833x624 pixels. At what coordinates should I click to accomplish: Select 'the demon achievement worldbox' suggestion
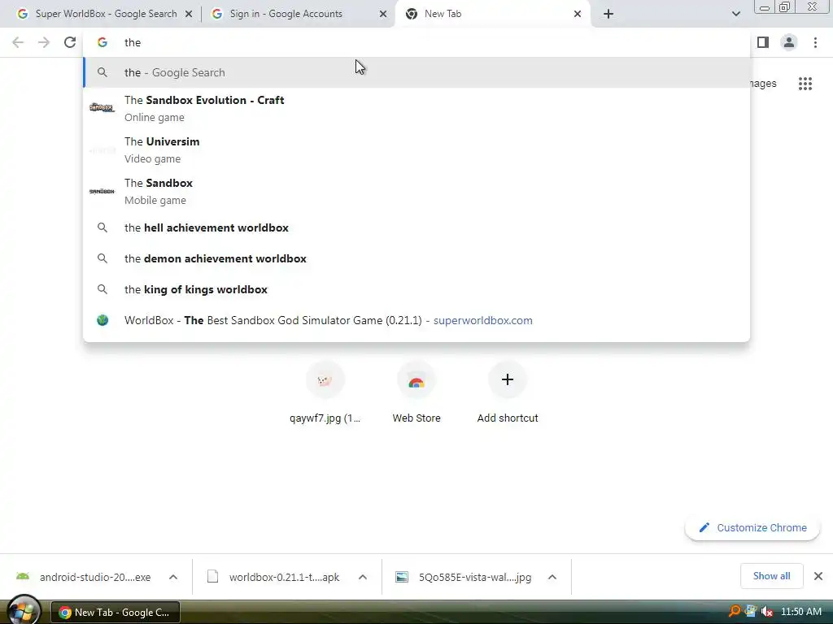[416, 258]
